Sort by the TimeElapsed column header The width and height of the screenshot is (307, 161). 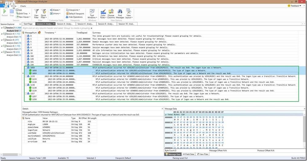pyautogui.click(x=84, y=33)
